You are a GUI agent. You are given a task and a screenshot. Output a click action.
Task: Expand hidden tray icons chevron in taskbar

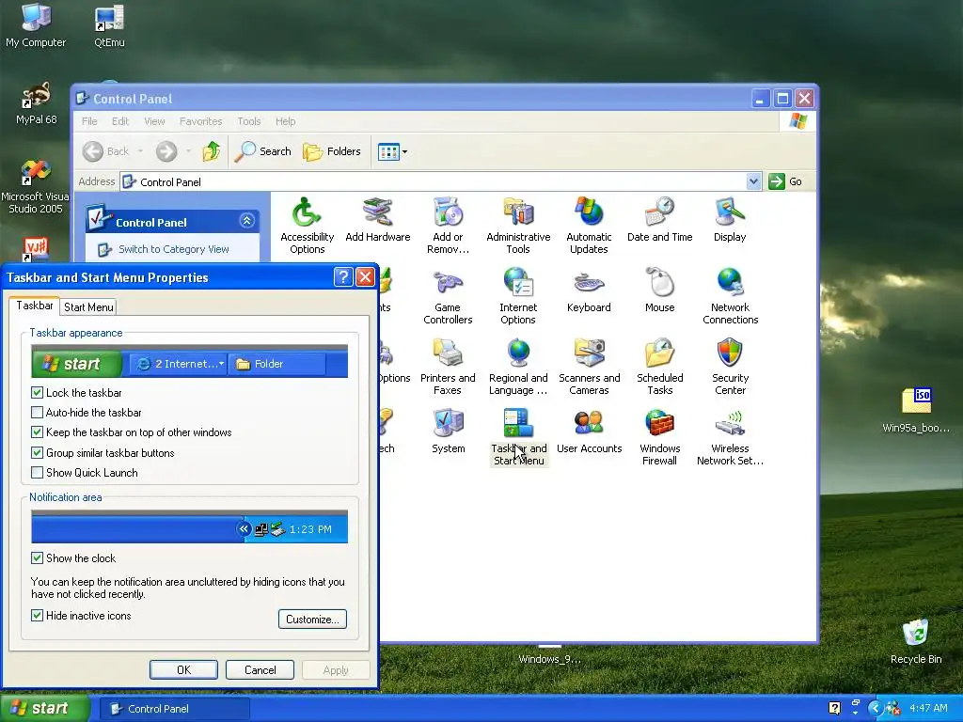tap(875, 708)
